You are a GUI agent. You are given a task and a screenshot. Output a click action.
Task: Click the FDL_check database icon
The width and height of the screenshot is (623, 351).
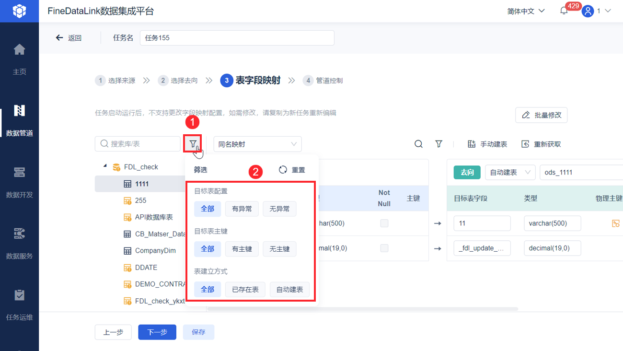point(116,167)
